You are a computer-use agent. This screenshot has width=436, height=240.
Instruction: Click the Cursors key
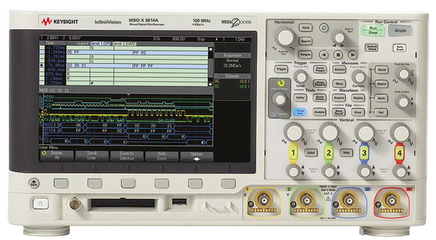(339, 69)
